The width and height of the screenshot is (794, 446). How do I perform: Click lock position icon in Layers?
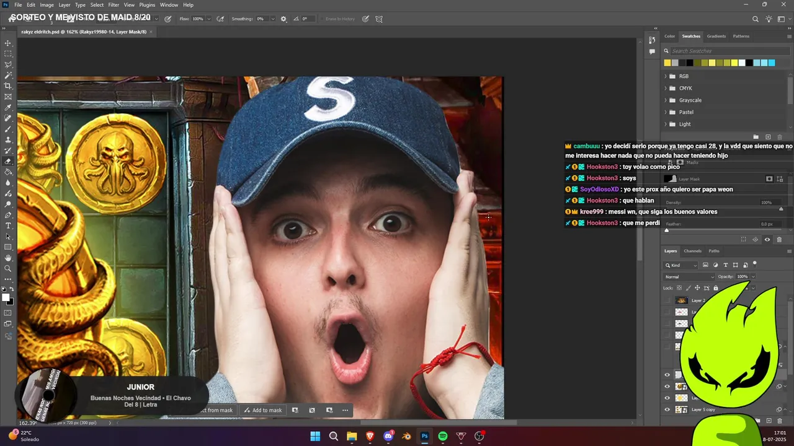coord(697,288)
